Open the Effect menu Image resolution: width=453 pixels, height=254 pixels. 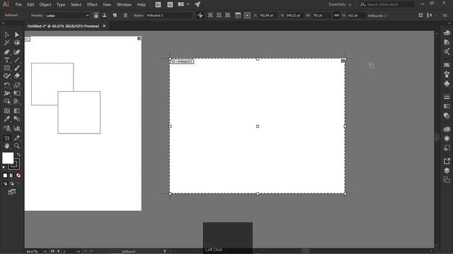point(92,5)
